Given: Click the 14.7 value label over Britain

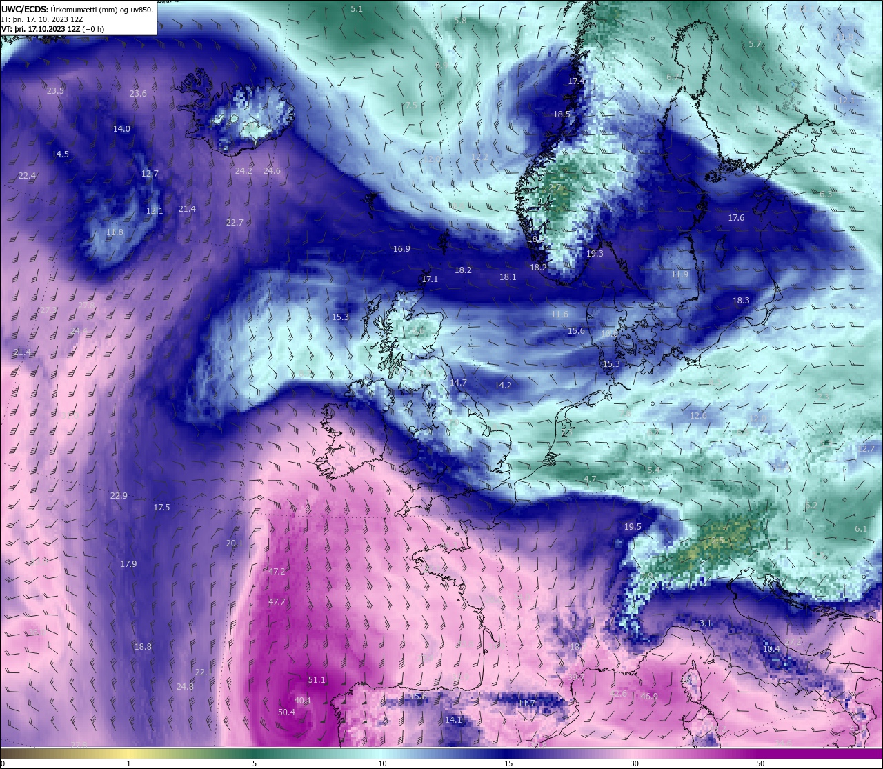Looking at the screenshot, I should (458, 382).
